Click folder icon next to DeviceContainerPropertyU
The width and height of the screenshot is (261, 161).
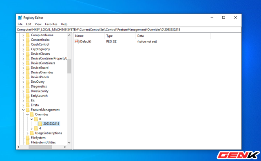pyautogui.click(x=28, y=58)
